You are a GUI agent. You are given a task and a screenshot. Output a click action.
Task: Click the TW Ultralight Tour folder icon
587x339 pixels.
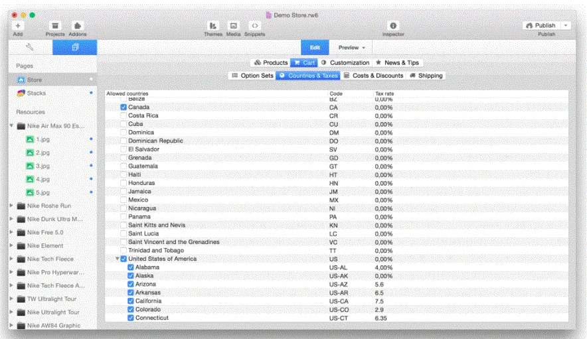(21, 299)
